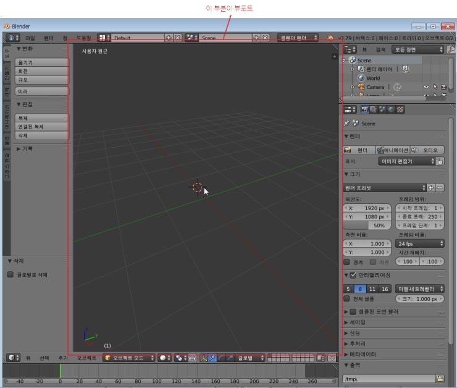This screenshot has height=388, width=457.
Task: Open the 파일 menu
Action: (x=30, y=38)
